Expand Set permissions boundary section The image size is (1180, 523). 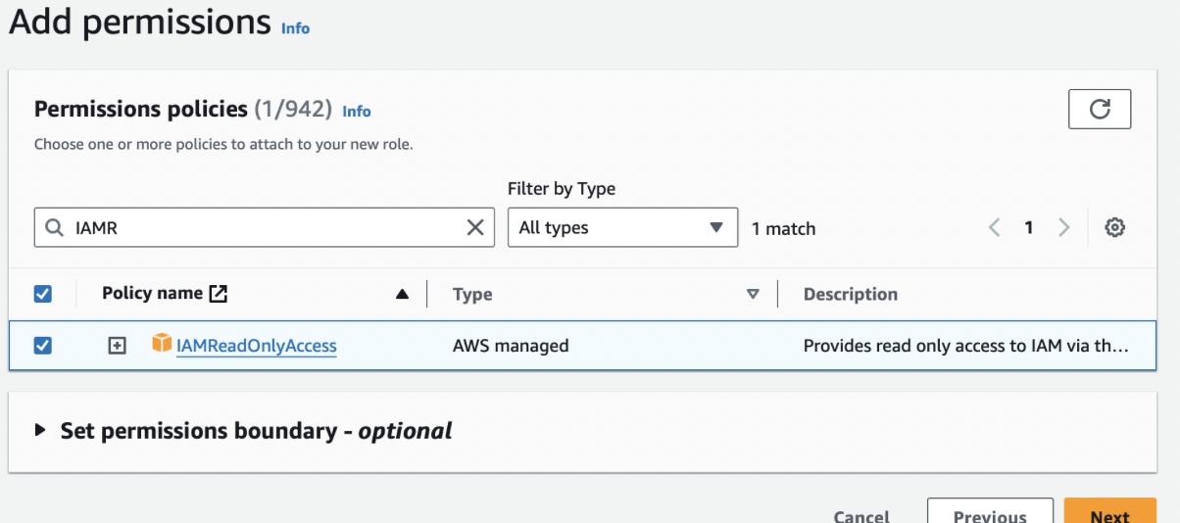pyautogui.click(x=40, y=431)
